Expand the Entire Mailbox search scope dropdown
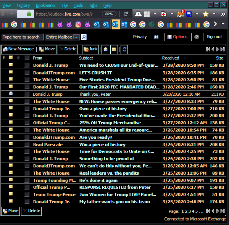Viewport: 229px width, 225px height. click(x=76, y=37)
